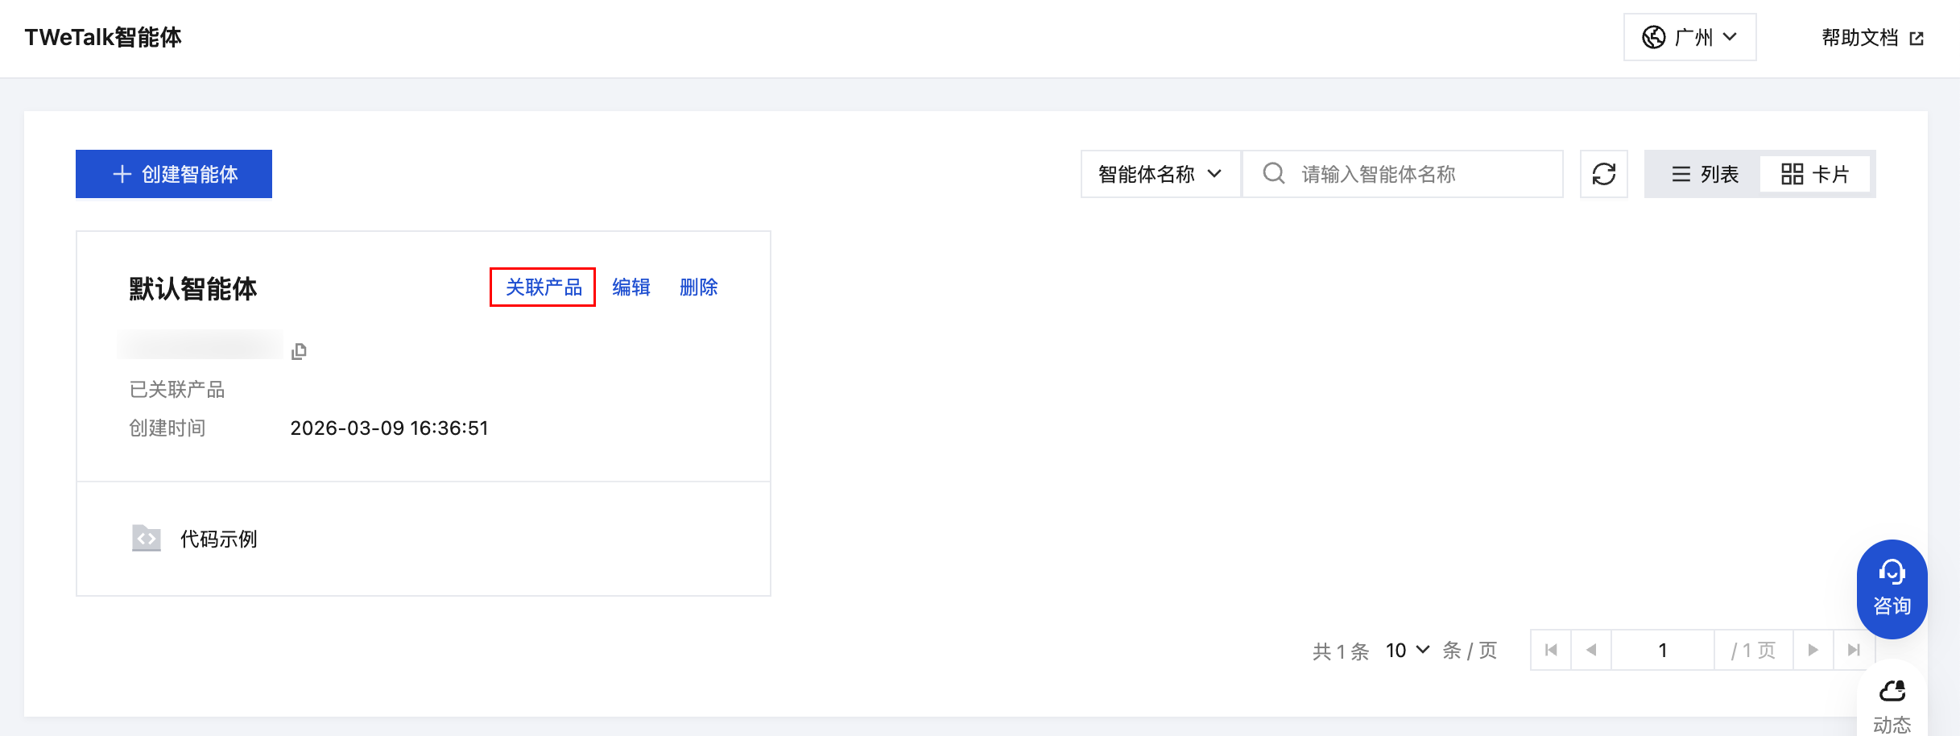This screenshot has width=1960, height=736.
Task: Go to the first page
Action: tap(1551, 650)
